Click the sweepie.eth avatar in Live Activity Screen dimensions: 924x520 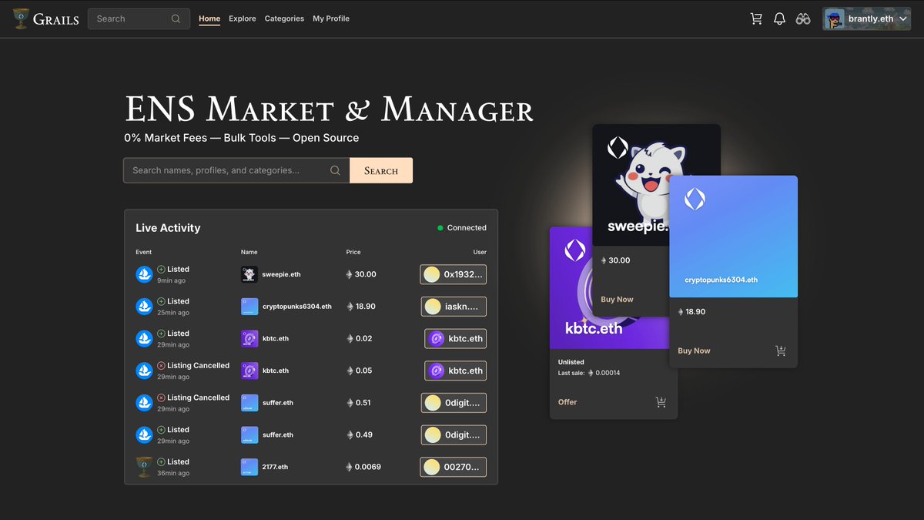click(x=249, y=274)
